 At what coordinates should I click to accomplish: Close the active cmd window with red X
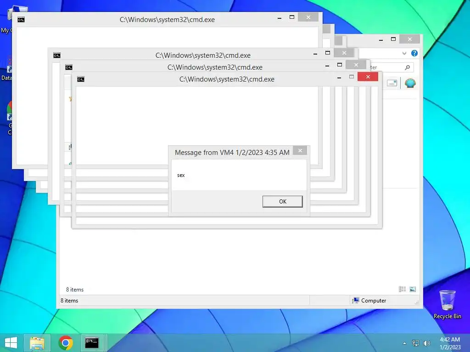coord(368,77)
